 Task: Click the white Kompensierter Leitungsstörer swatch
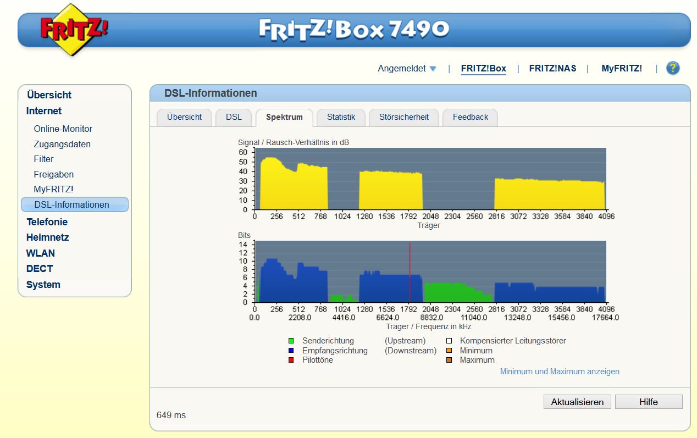pos(449,341)
